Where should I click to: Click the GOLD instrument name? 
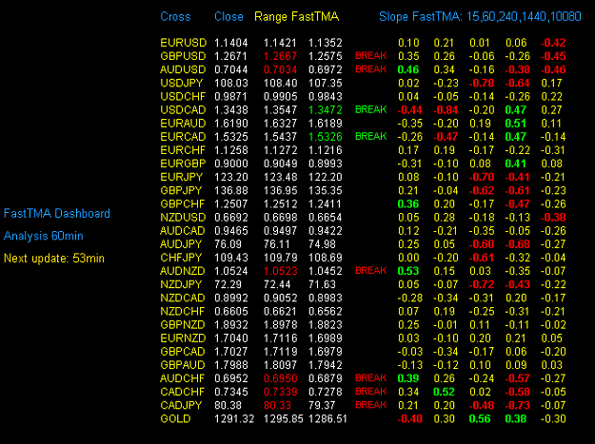[x=175, y=419]
